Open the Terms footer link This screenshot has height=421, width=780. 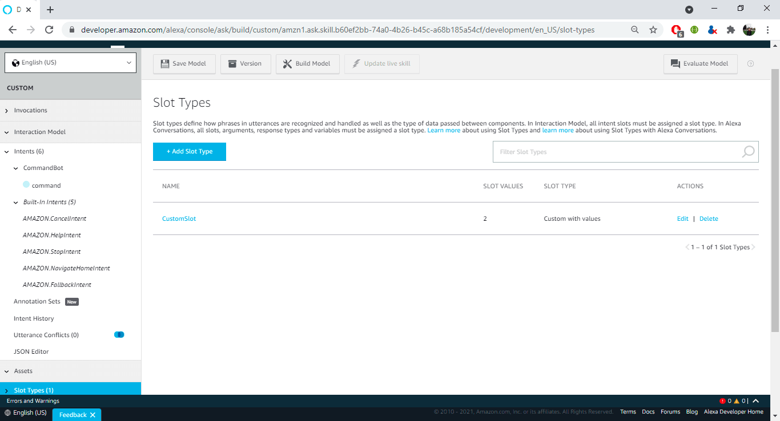tap(628, 412)
